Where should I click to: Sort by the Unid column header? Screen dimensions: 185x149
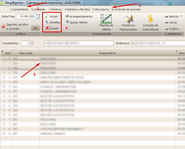[8, 53]
